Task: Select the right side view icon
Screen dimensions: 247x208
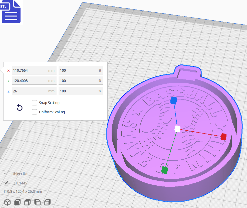Action: (47, 202)
